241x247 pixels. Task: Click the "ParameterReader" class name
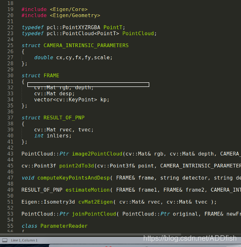coord(64,226)
